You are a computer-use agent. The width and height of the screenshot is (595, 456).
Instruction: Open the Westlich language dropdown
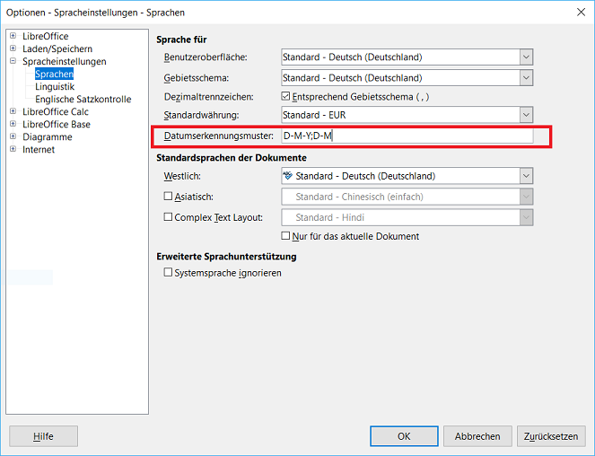point(526,177)
